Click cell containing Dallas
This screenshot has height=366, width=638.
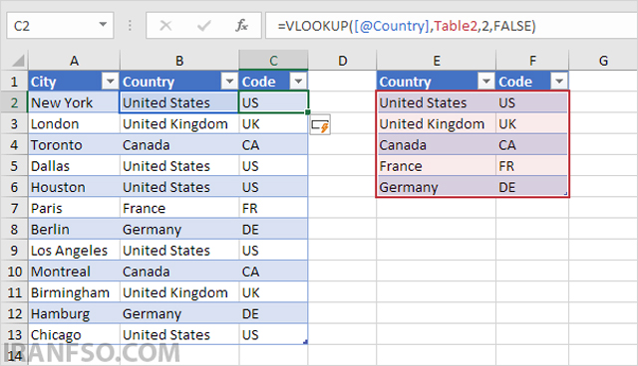74,166
